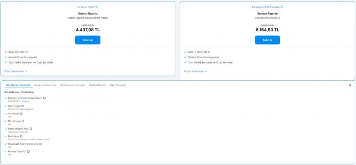This screenshot has height=165, width=356.
Task: Select the Muafiyet Durumu tab
Action: (x=98, y=85)
